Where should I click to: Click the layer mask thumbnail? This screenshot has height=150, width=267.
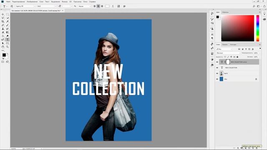[228, 62]
